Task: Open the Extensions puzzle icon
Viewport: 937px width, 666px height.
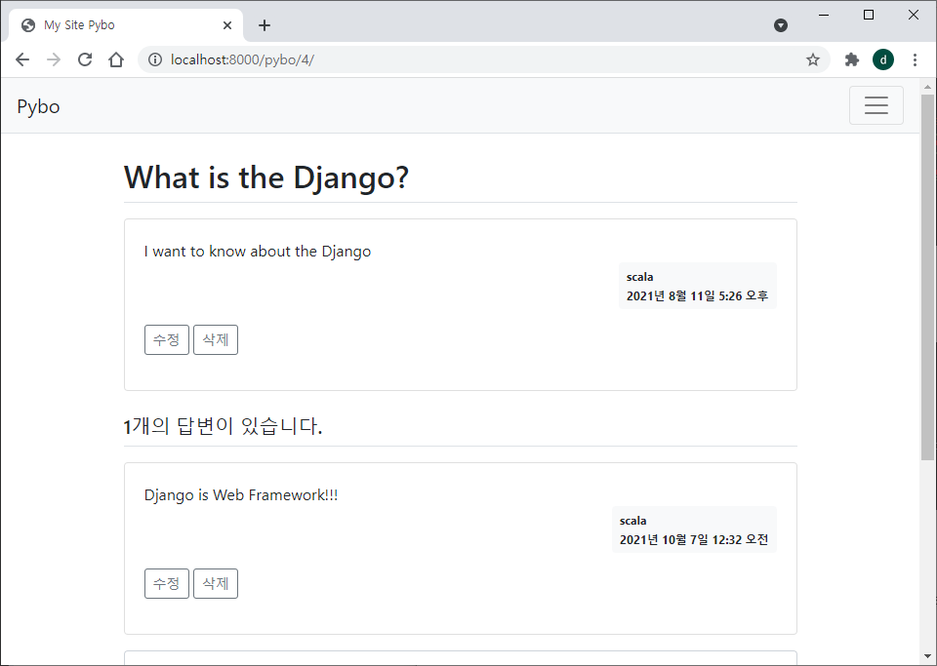Action: (x=851, y=59)
